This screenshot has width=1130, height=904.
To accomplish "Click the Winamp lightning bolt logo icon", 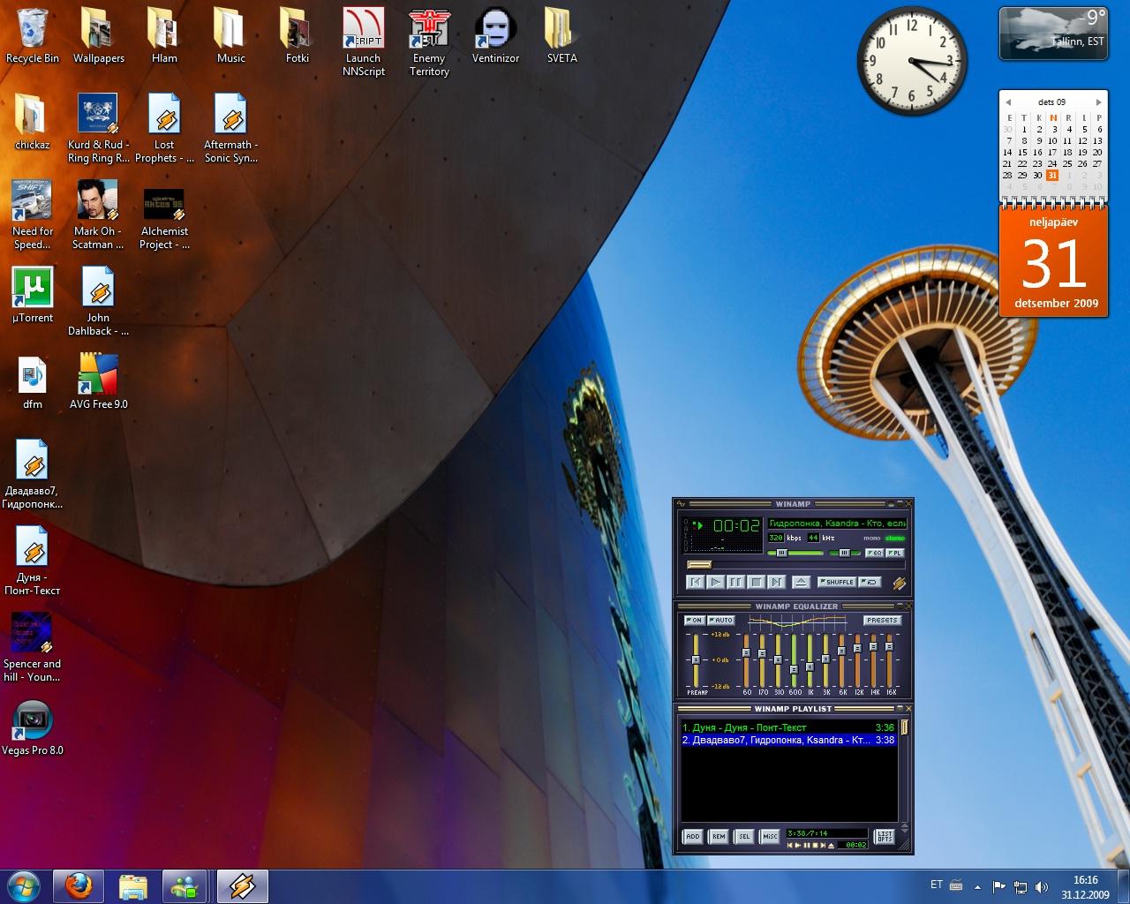I will pyautogui.click(x=899, y=584).
